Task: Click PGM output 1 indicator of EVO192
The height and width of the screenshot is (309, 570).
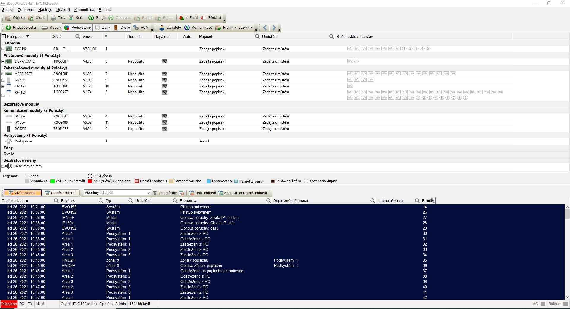Action: [404, 49]
